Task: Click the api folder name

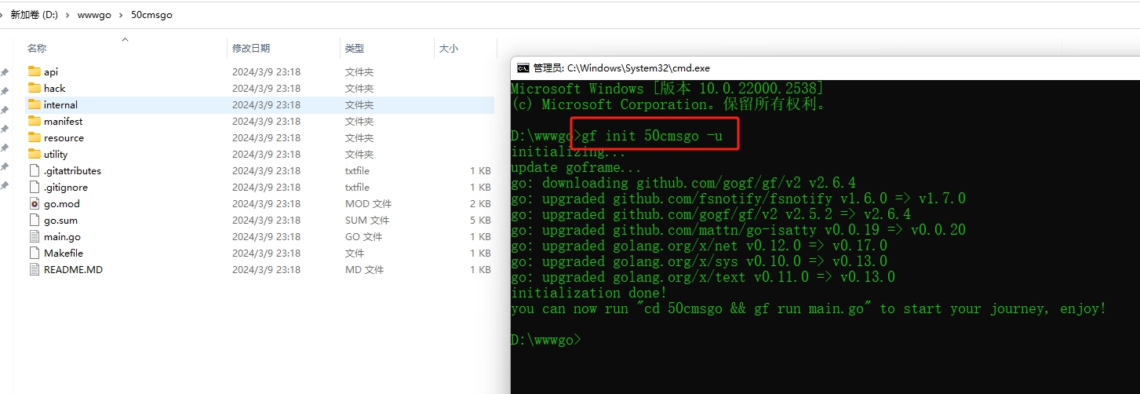Action: tap(51, 71)
